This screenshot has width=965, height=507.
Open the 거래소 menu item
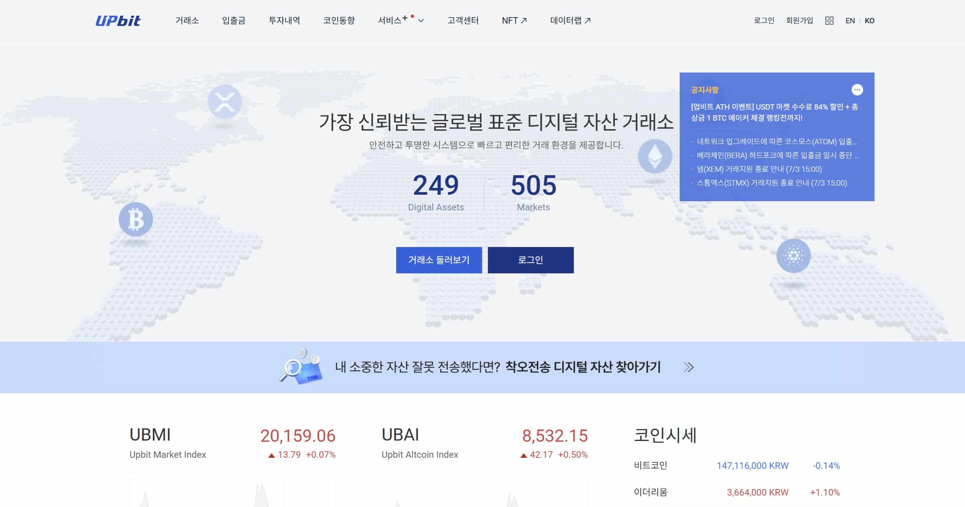[x=187, y=21]
